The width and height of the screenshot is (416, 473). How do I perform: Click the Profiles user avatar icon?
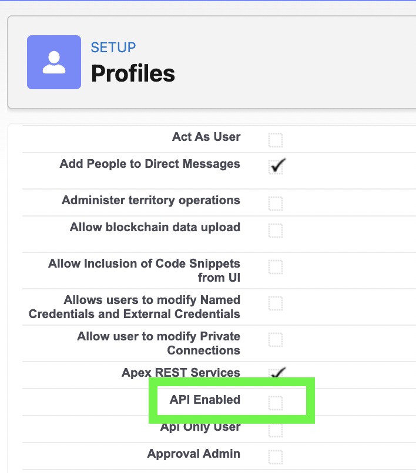pos(54,62)
